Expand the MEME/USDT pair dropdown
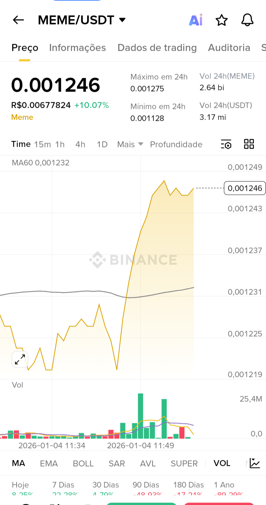This screenshot has width=266, height=505. tap(122, 20)
